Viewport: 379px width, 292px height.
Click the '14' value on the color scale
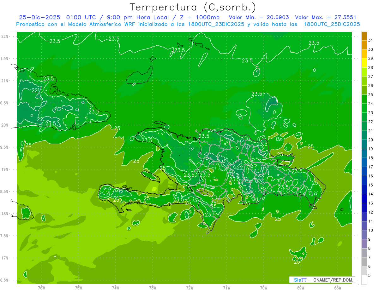[371, 194]
